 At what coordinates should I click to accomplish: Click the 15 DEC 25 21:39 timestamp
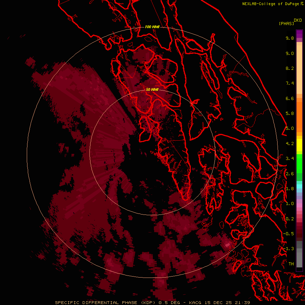click(227, 303)
